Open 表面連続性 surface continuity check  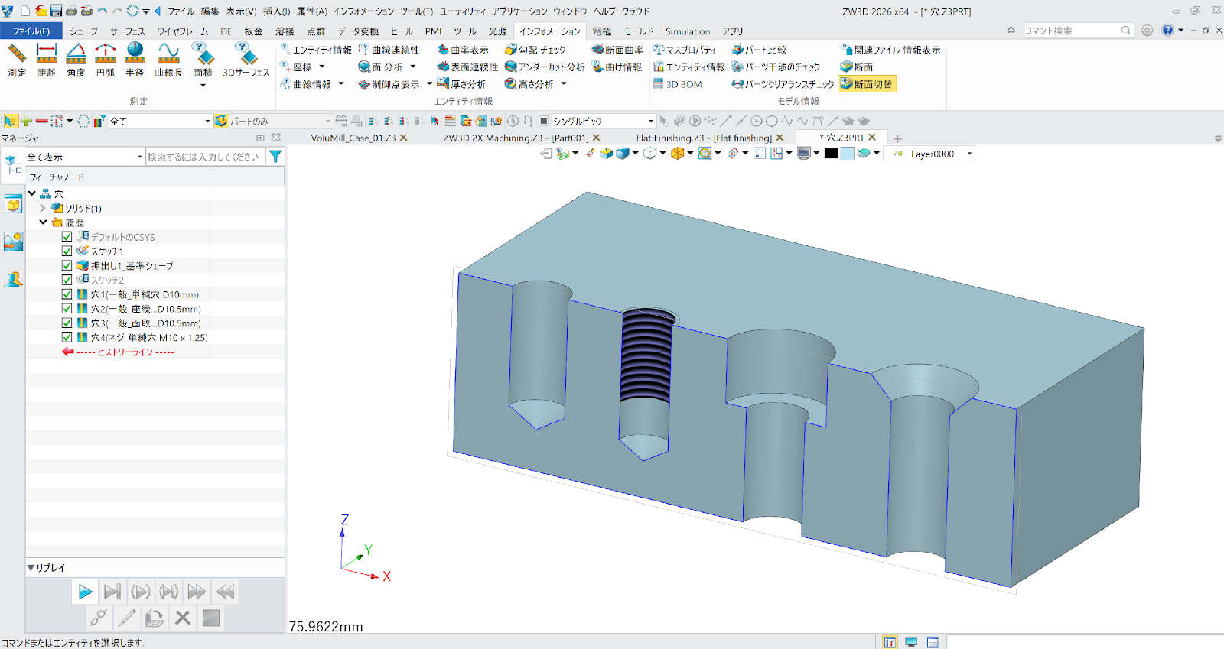click(x=467, y=67)
